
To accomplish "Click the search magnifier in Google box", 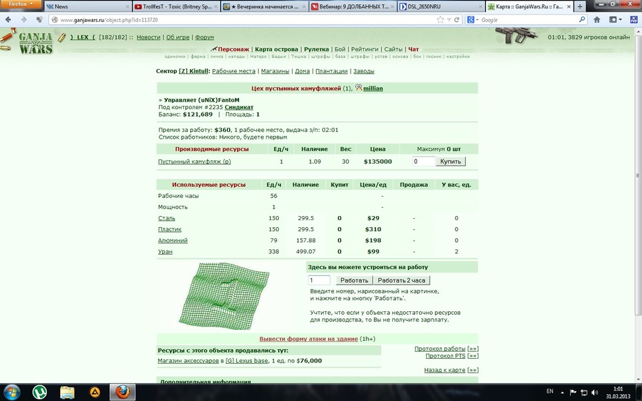I will [582, 19].
